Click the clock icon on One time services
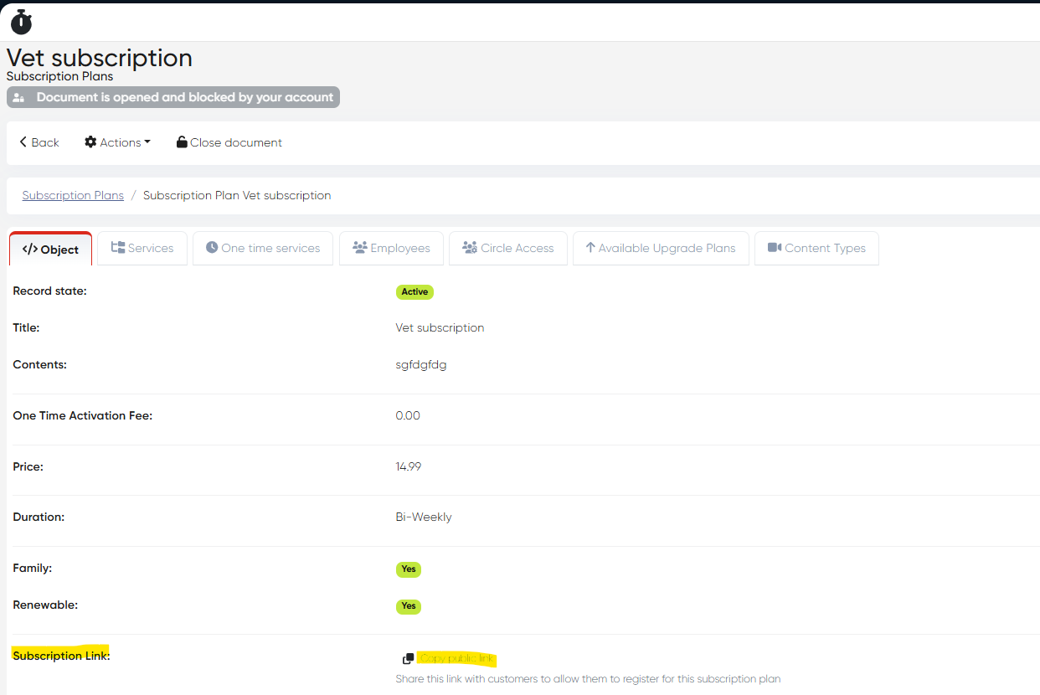 click(x=212, y=248)
